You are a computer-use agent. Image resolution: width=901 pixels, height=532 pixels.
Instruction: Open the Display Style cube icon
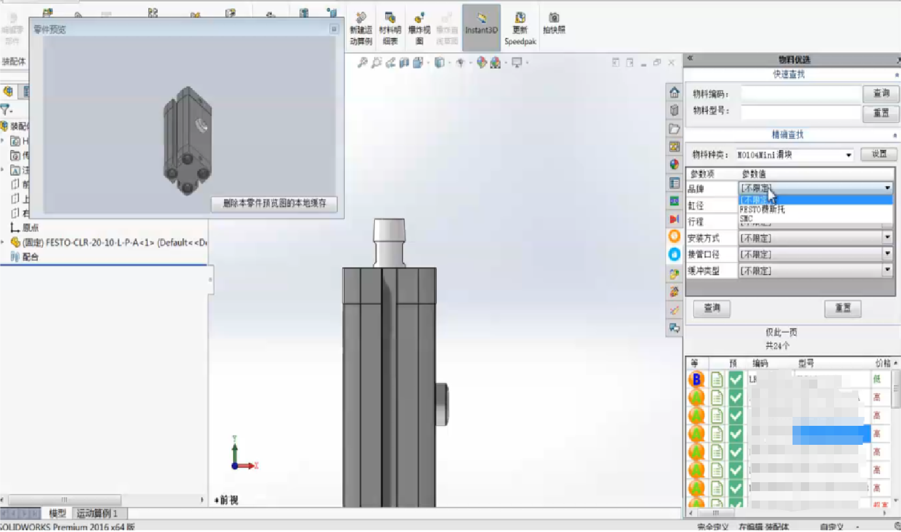(440, 62)
